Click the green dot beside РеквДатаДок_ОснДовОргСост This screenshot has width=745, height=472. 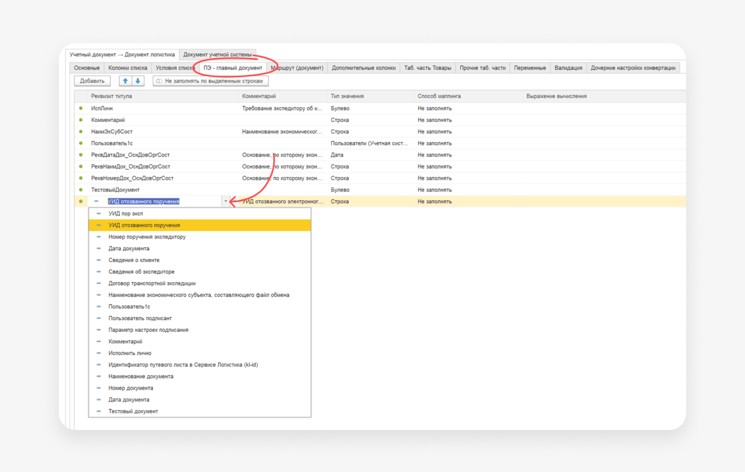[81, 155]
